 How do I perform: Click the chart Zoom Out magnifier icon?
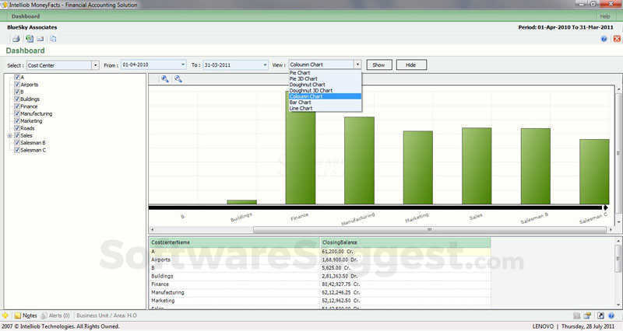point(178,79)
